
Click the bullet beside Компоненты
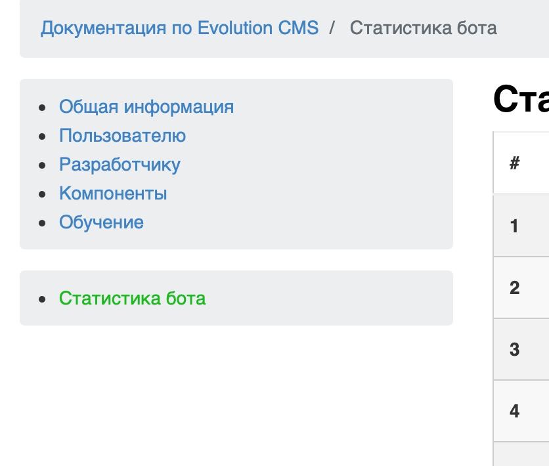click(x=43, y=194)
